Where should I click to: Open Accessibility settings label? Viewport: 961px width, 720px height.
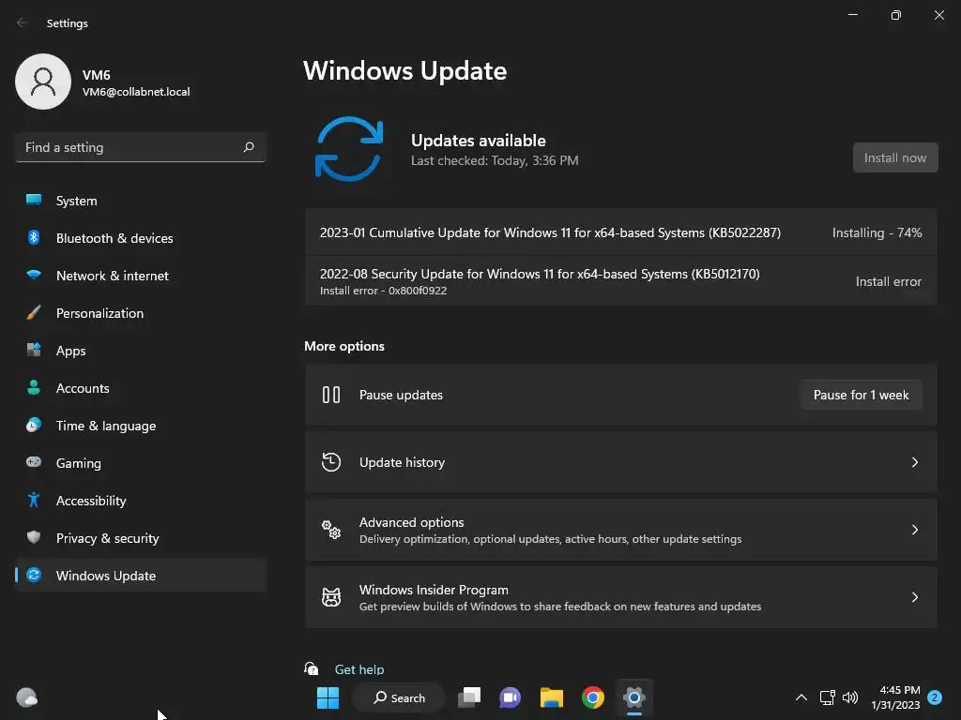point(91,501)
